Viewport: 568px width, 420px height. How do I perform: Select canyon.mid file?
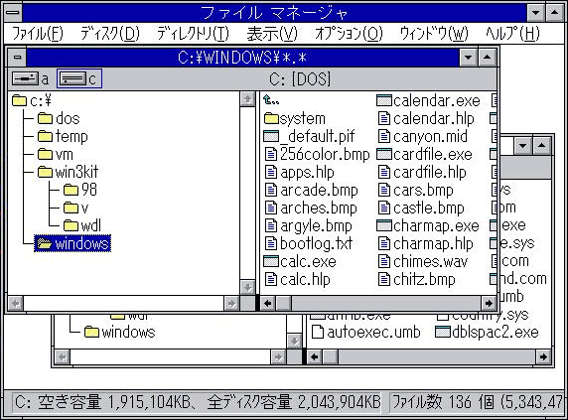tap(422, 136)
